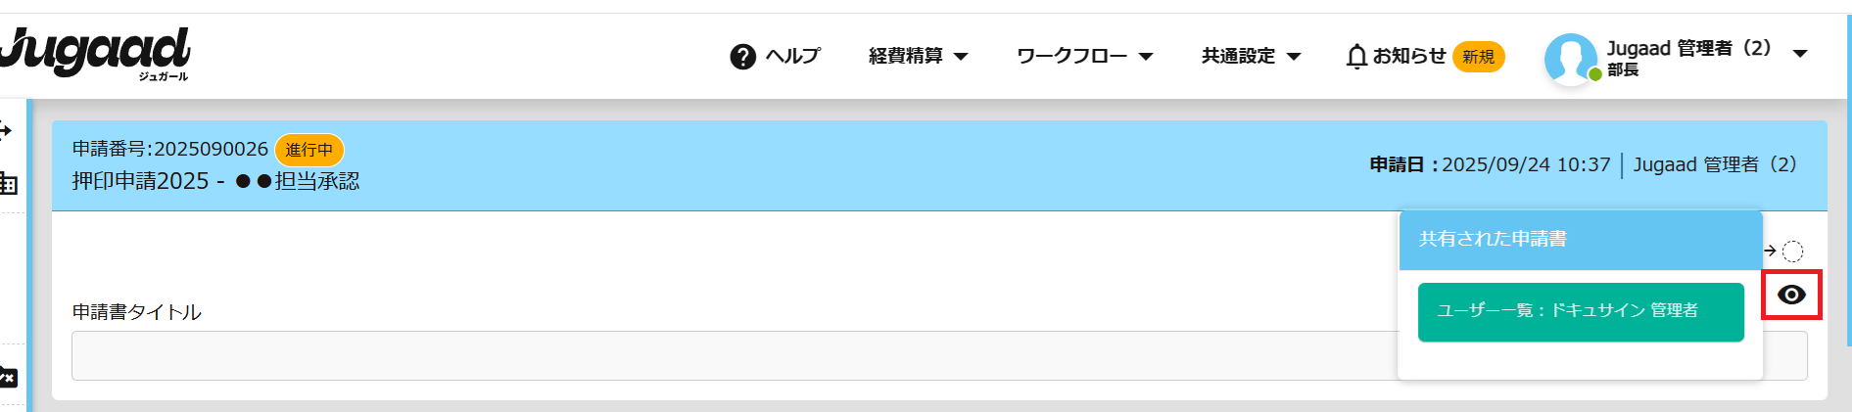Screen dimensions: 1852x412
Task: Expand the 経費精算 dropdown
Action: click(918, 56)
